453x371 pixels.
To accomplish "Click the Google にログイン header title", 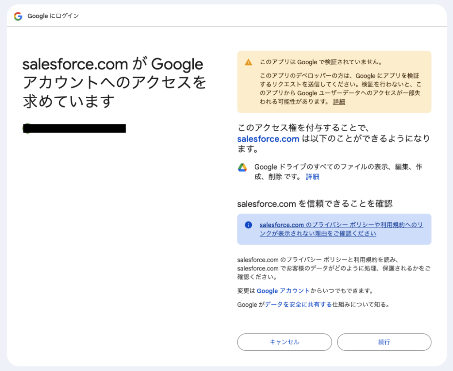I will [x=53, y=16].
